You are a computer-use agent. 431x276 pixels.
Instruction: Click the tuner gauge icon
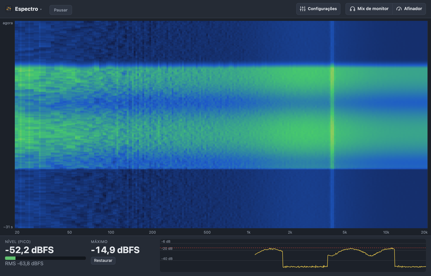click(399, 9)
